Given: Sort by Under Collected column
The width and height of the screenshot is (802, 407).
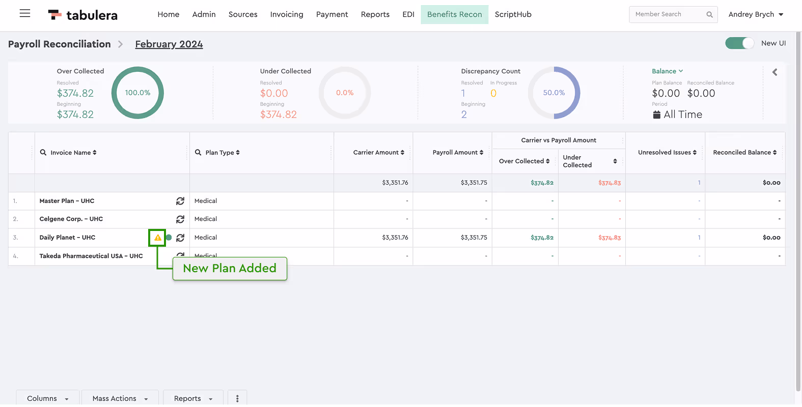Looking at the screenshot, I should tap(615, 161).
